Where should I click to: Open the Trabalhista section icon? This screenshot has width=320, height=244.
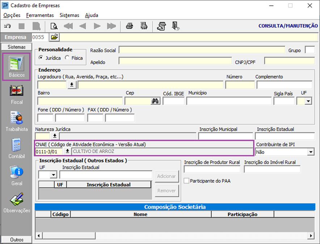(17, 119)
